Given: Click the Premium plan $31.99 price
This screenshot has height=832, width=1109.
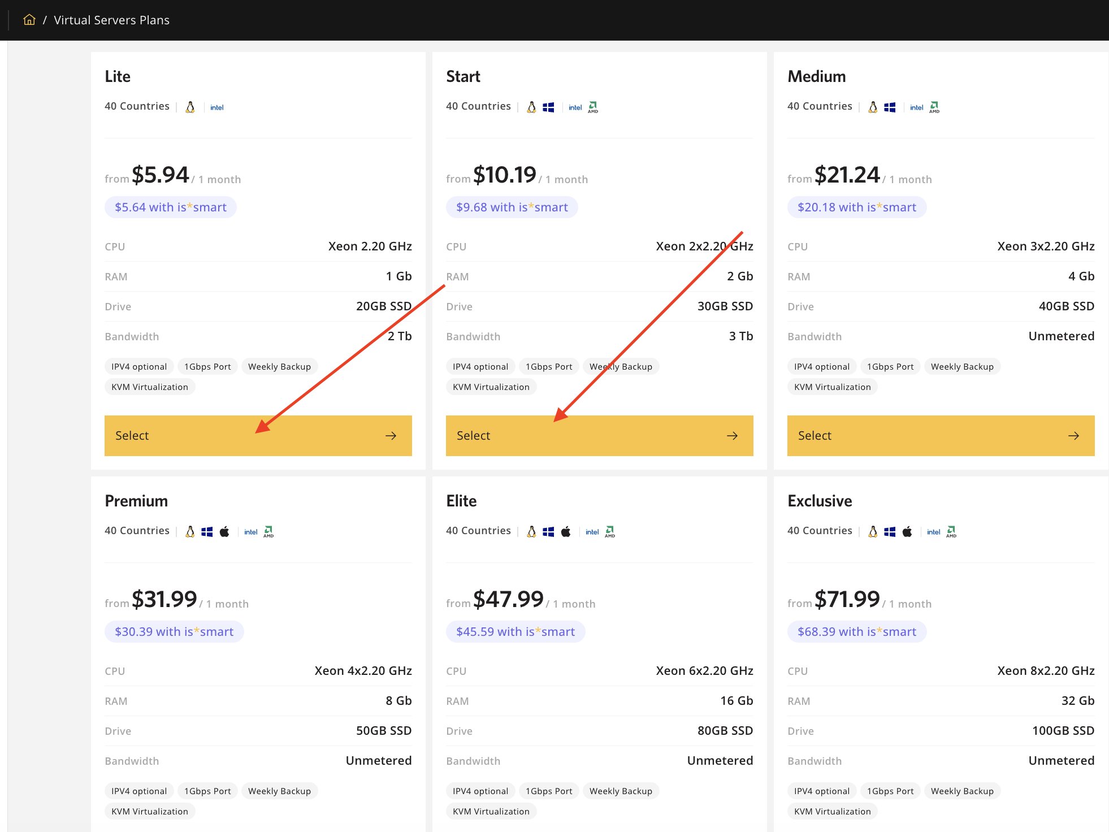Looking at the screenshot, I should pyautogui.click(x=164, y=599).
